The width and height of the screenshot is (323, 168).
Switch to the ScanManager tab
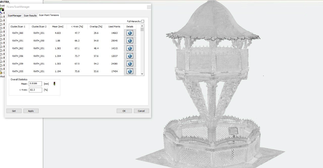point(15,16)
